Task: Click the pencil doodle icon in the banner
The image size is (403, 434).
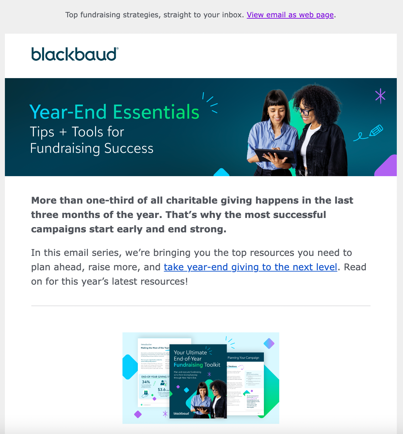Action: (368, 133)
